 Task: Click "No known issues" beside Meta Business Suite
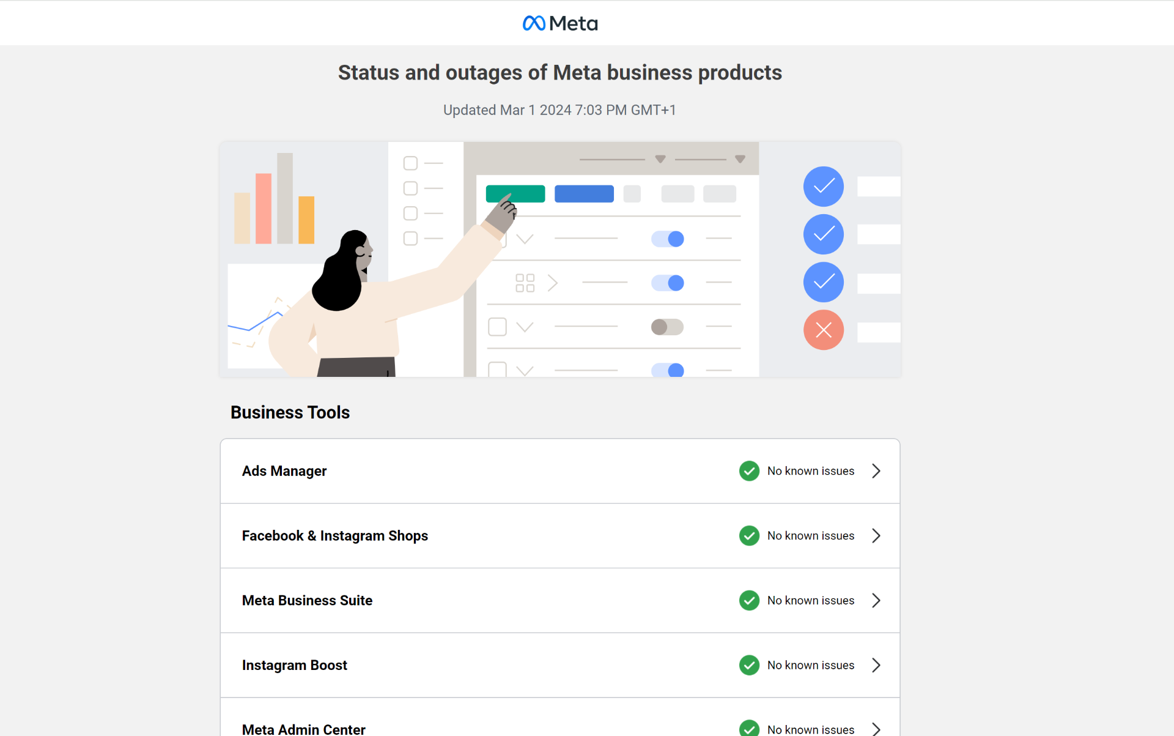pos(811,601)
